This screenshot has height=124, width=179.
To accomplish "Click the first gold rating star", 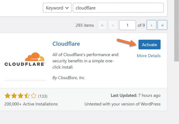I will click(x=7, y=96).
